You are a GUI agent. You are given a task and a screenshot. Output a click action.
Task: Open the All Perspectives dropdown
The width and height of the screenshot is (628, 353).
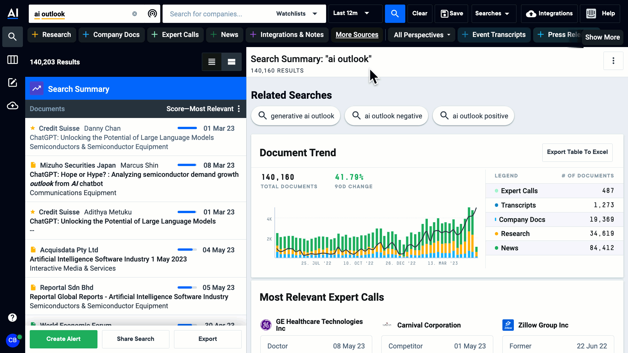(422, 35)
